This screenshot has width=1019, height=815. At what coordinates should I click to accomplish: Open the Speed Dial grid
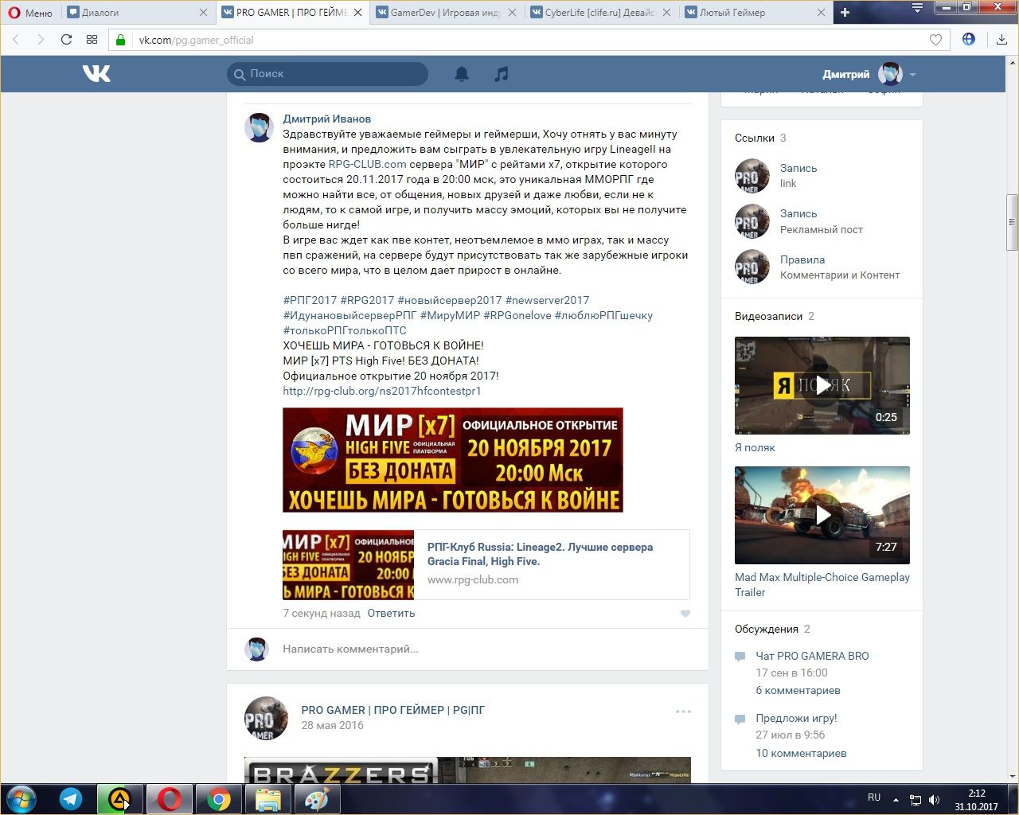pyautogui.click(x=92, y=40)
